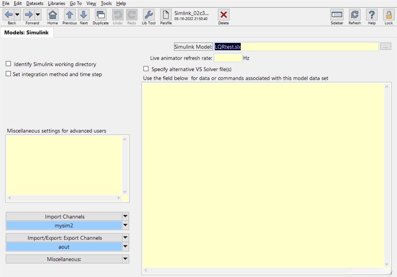Open the Lib Tool wrench icon

click(149, 15)
